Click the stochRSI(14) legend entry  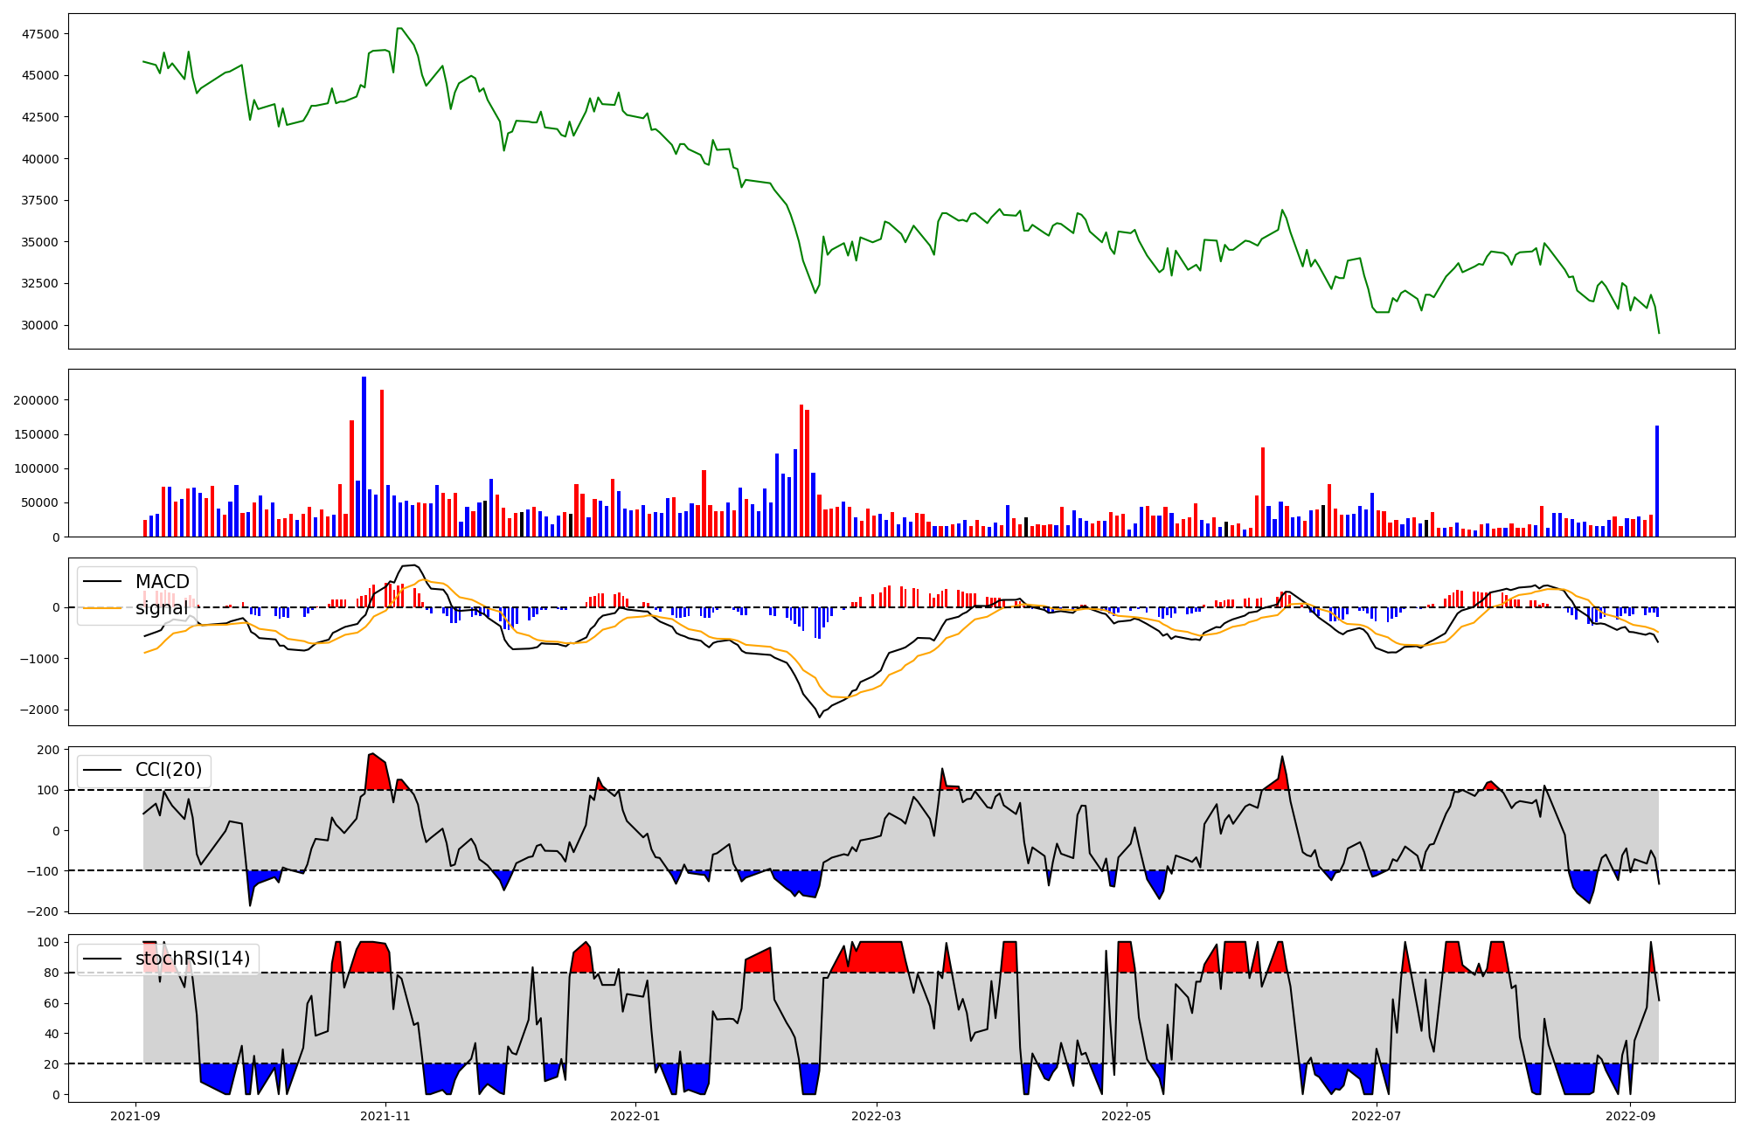pos(192,959)
